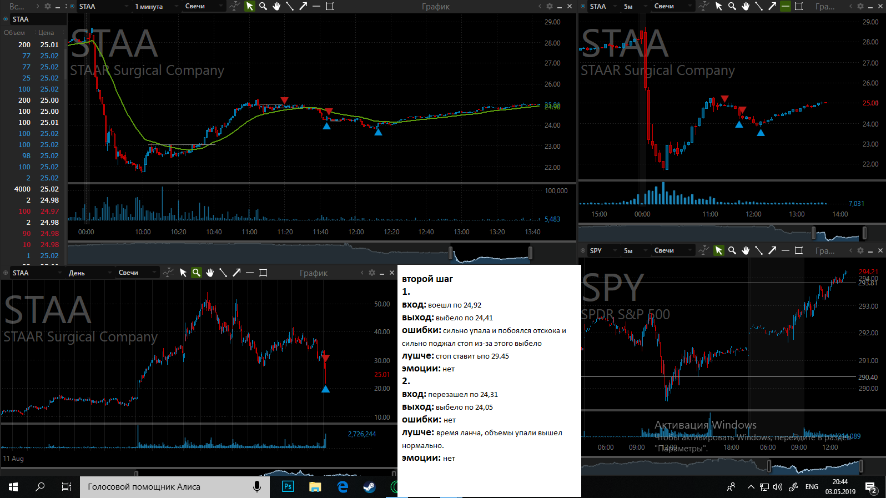
Task: Select rectangle tool in SPY chart
Action: [799, 250]
